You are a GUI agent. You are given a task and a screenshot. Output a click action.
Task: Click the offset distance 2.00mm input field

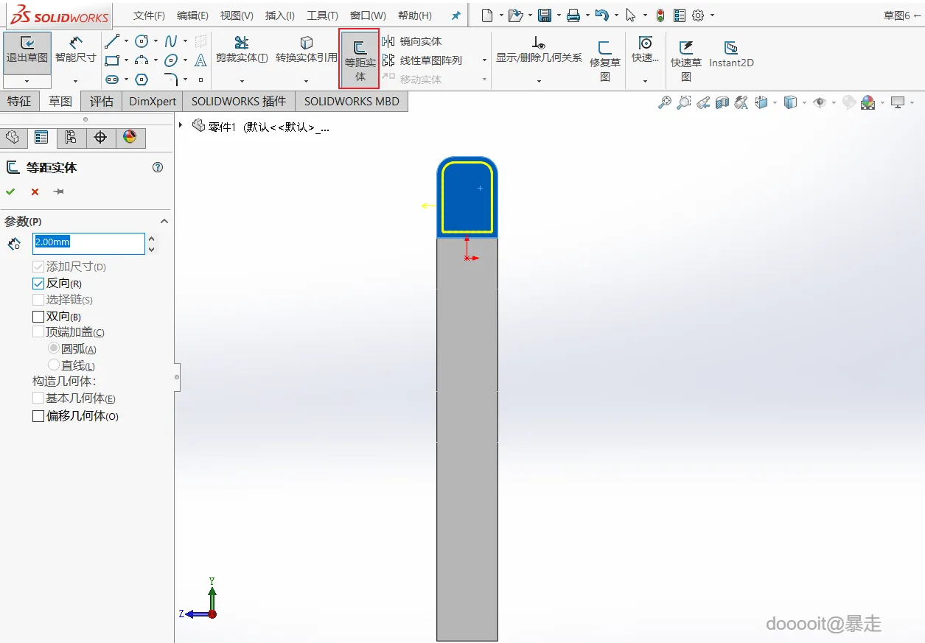[x=88, y=243]
